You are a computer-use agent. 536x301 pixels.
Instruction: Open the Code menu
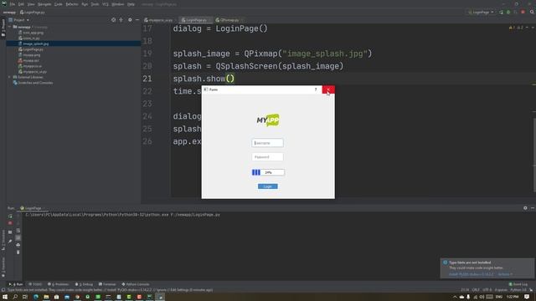point(59,4)
